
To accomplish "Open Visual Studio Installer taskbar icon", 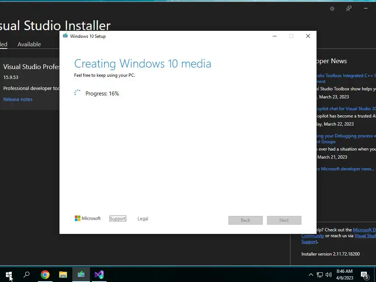I will pos(99,275).
